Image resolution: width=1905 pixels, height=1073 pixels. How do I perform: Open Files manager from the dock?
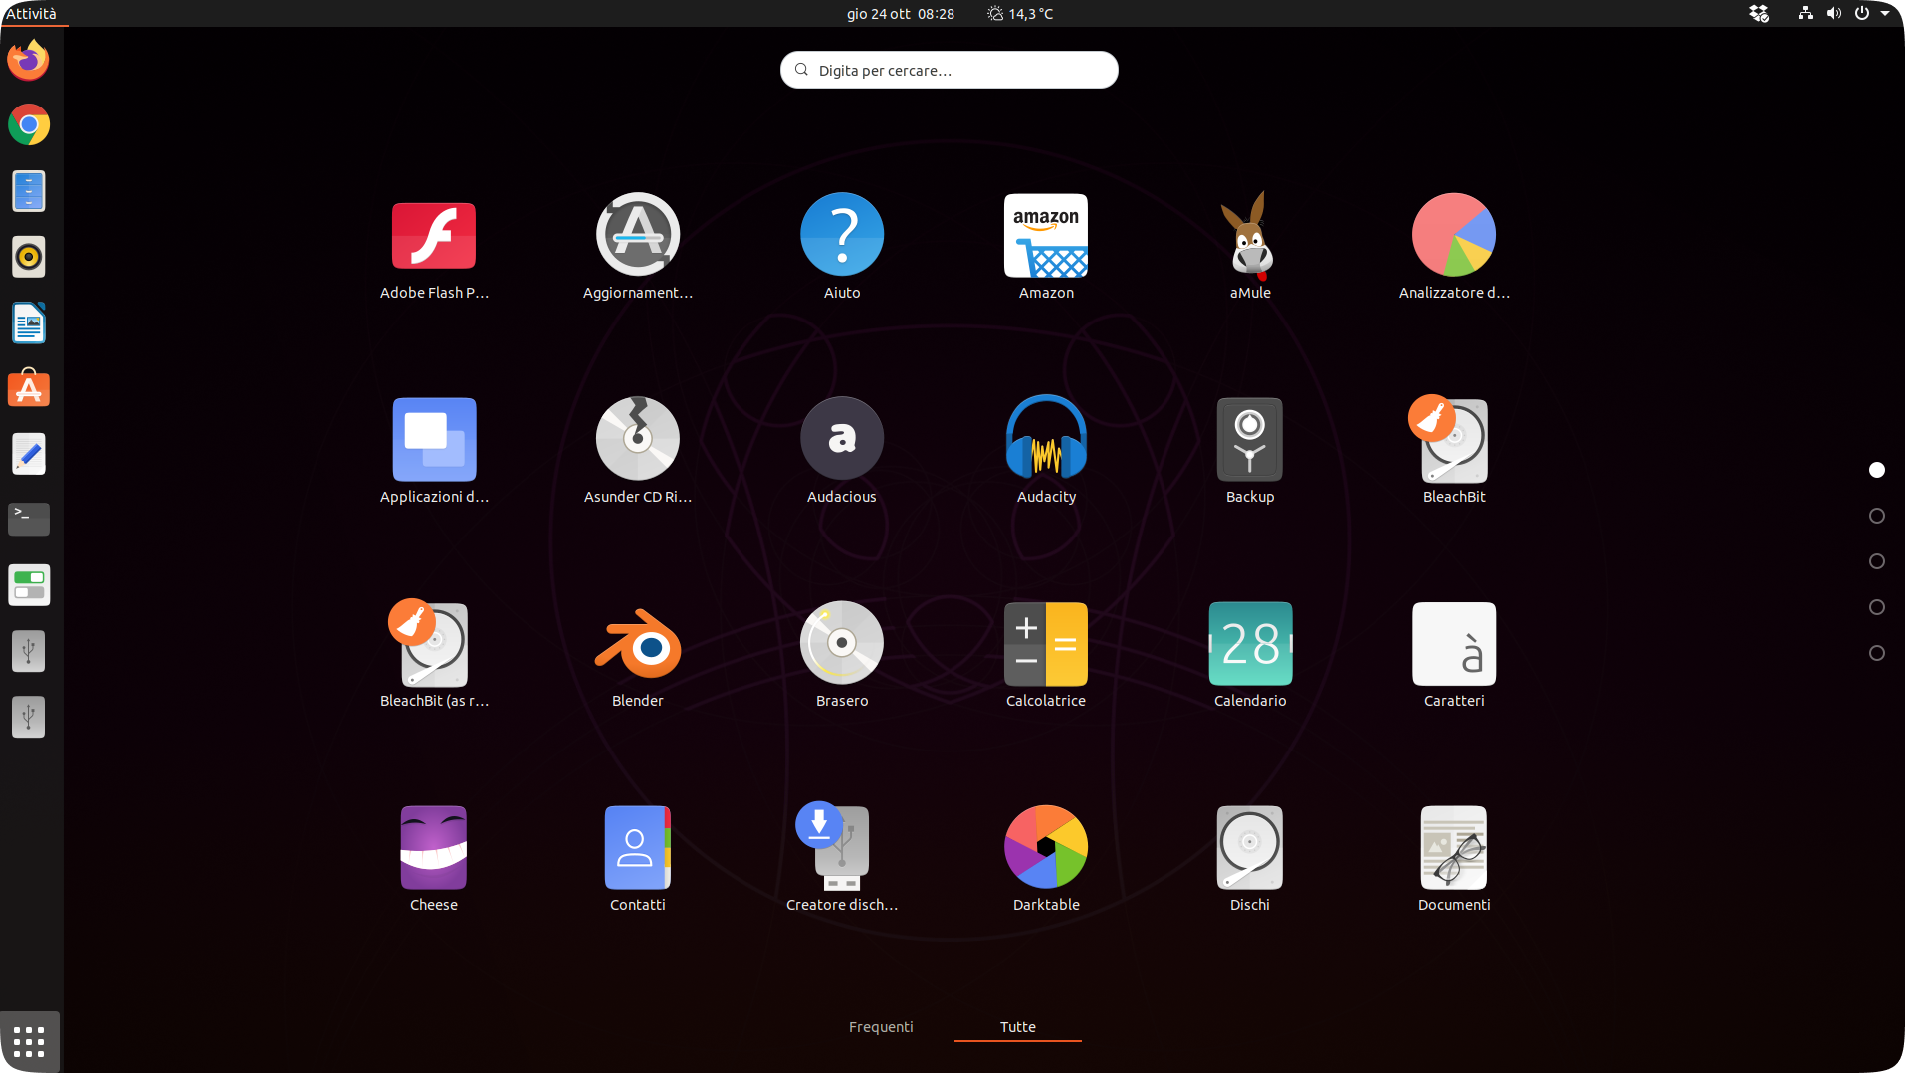(x=29, y=191)
